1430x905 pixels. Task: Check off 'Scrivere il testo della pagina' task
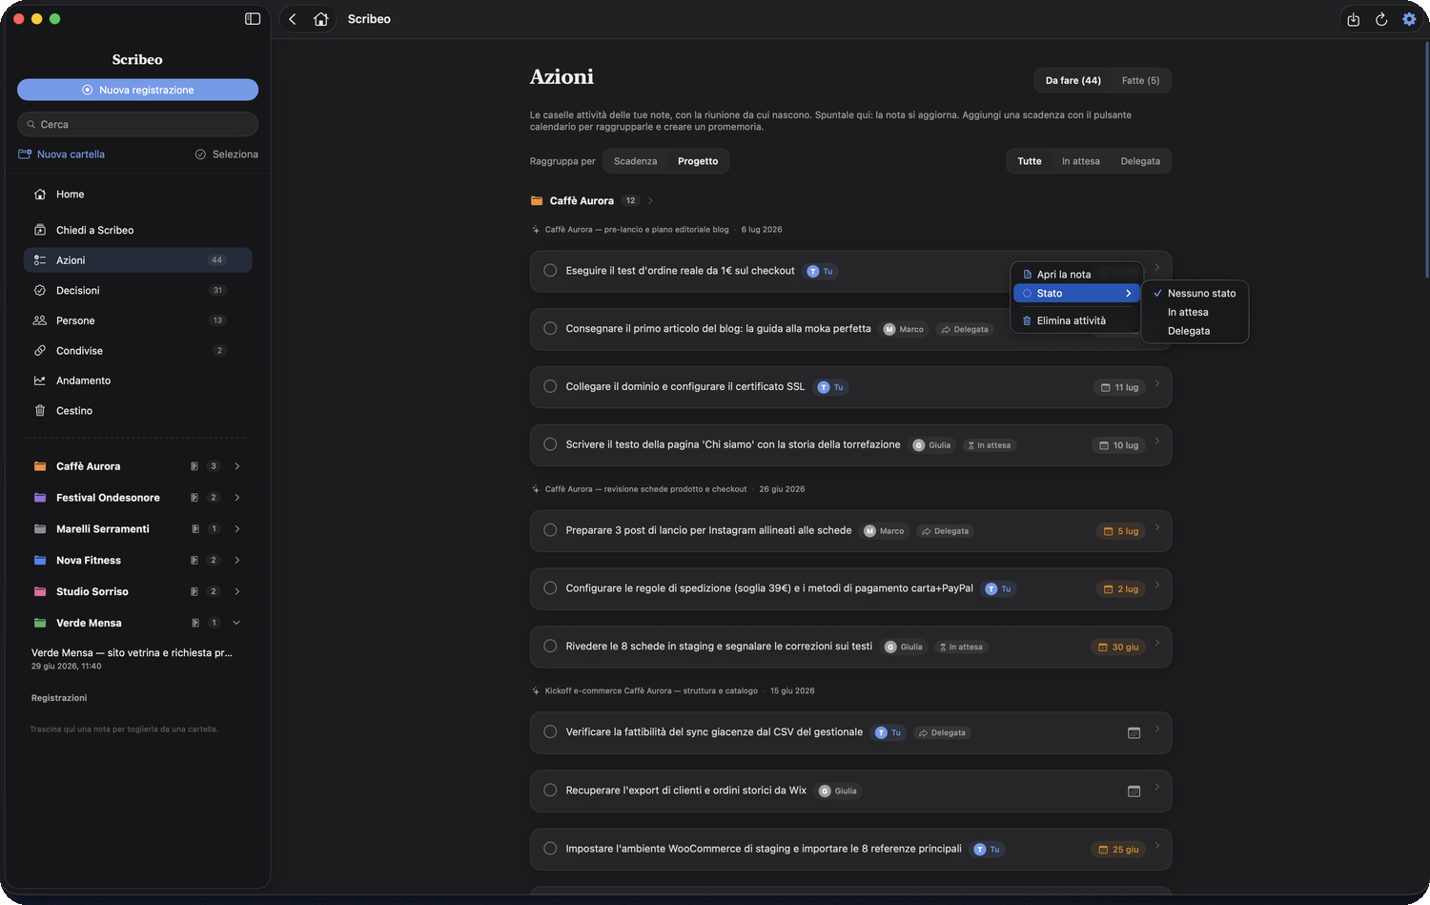(x=550, y=444)
